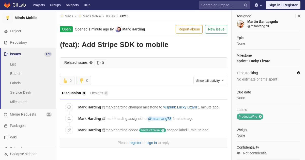
Task: Click the Wiki book icon
Action: point(6,137)
